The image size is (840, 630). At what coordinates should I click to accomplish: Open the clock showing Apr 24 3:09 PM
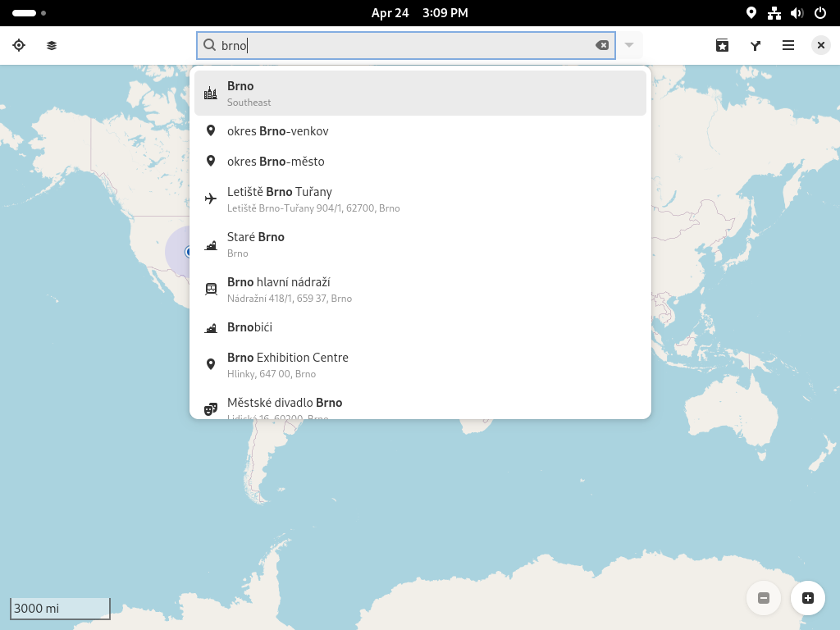click(419, 13)
